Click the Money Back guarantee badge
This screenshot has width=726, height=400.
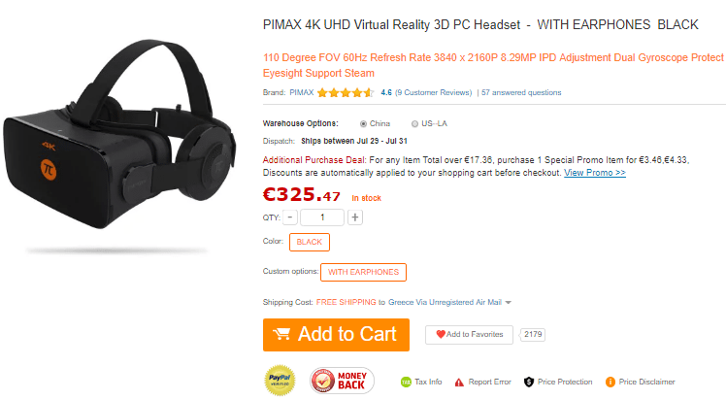342,381
